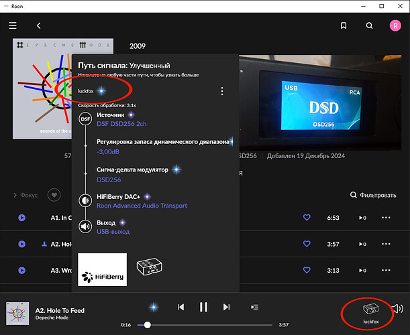Toggle favorite heart on the 3:57 track
This screenshot has width=410, height=335.
click(307, 244)
